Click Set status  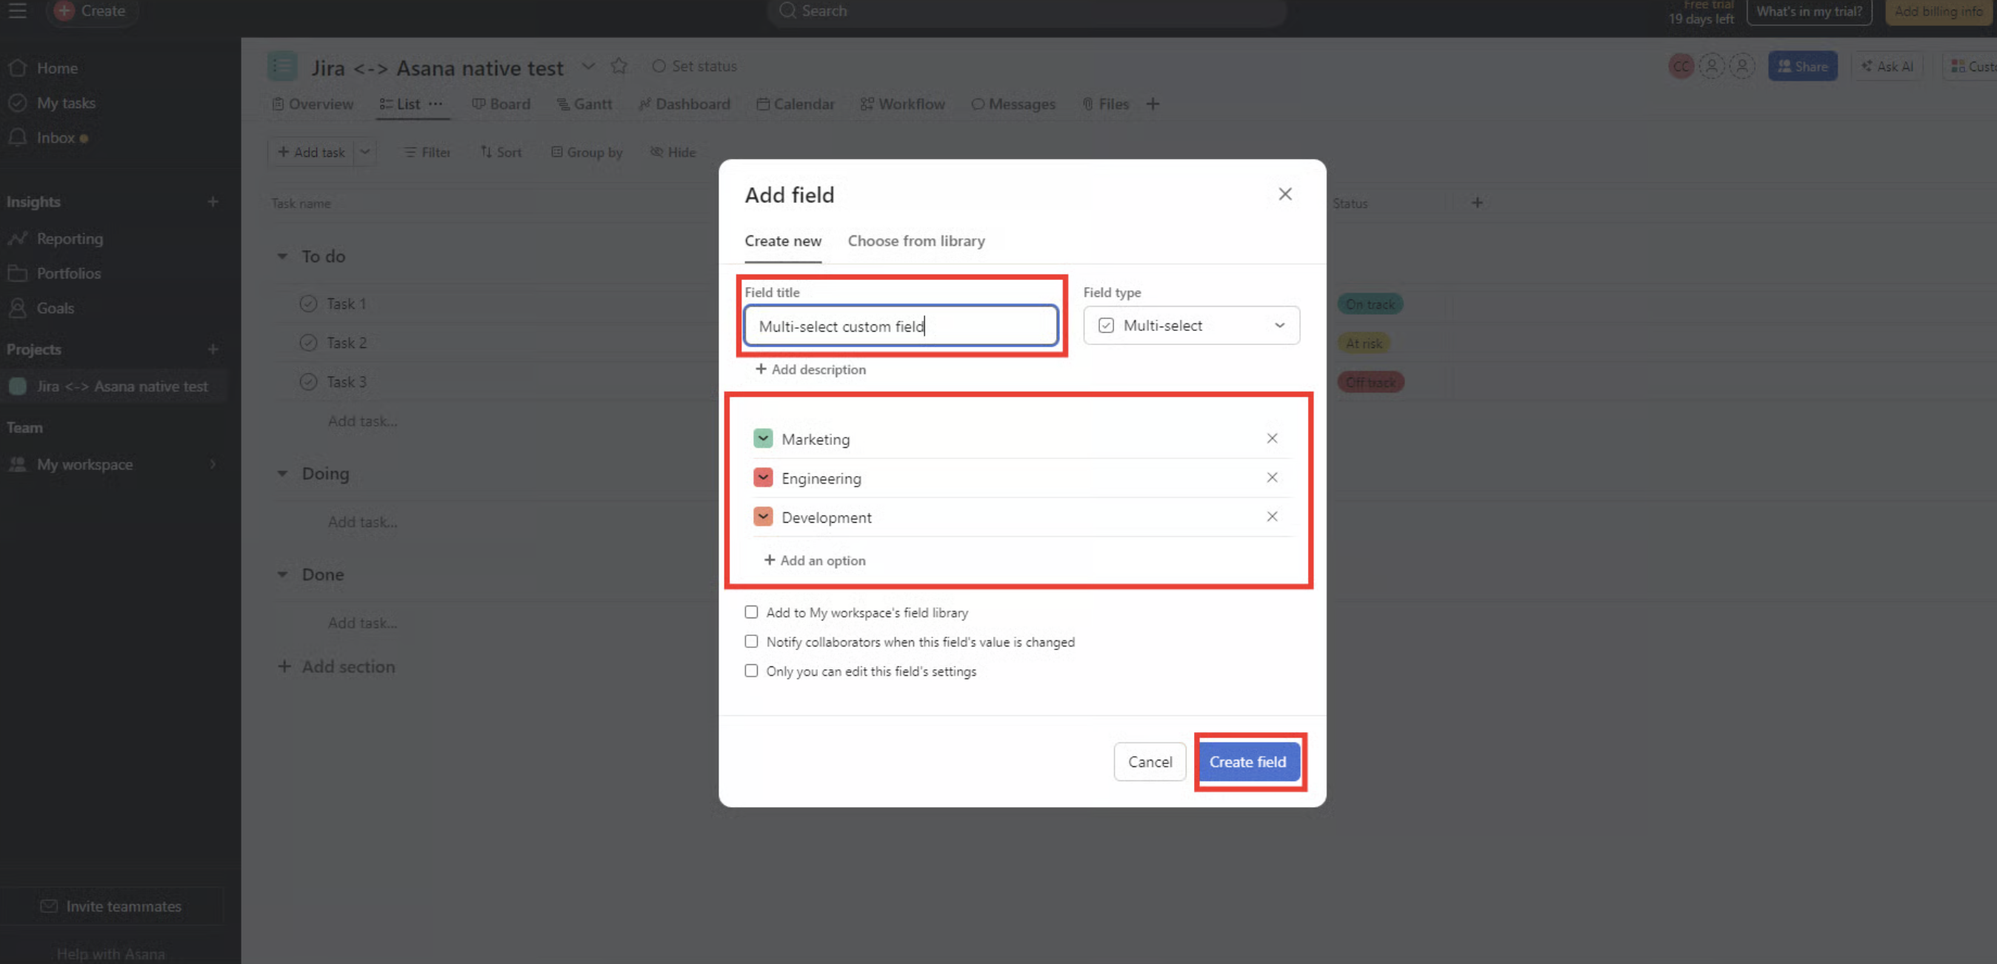pos(695,67)
